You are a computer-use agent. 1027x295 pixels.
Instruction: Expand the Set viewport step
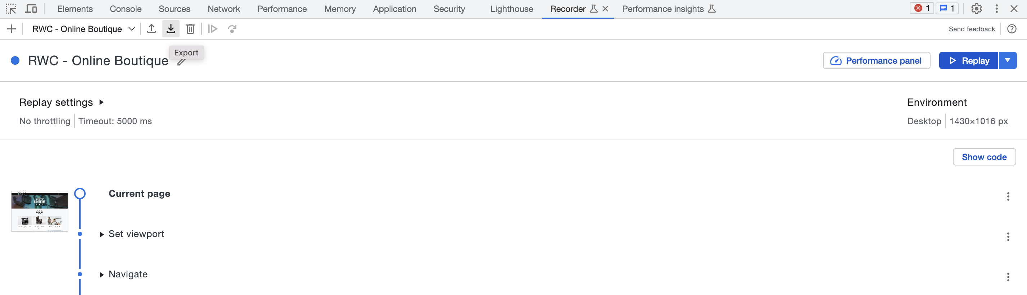(x=102, y=235)
